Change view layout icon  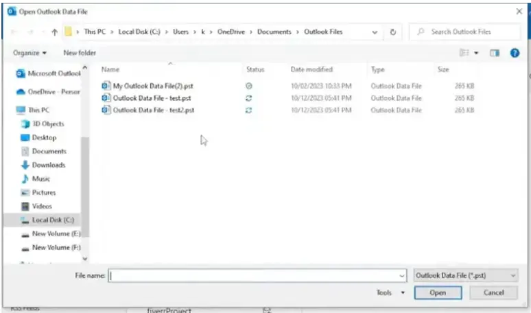464,53
